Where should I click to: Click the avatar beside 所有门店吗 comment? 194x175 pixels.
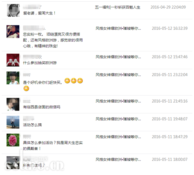[x=13, y=163]
